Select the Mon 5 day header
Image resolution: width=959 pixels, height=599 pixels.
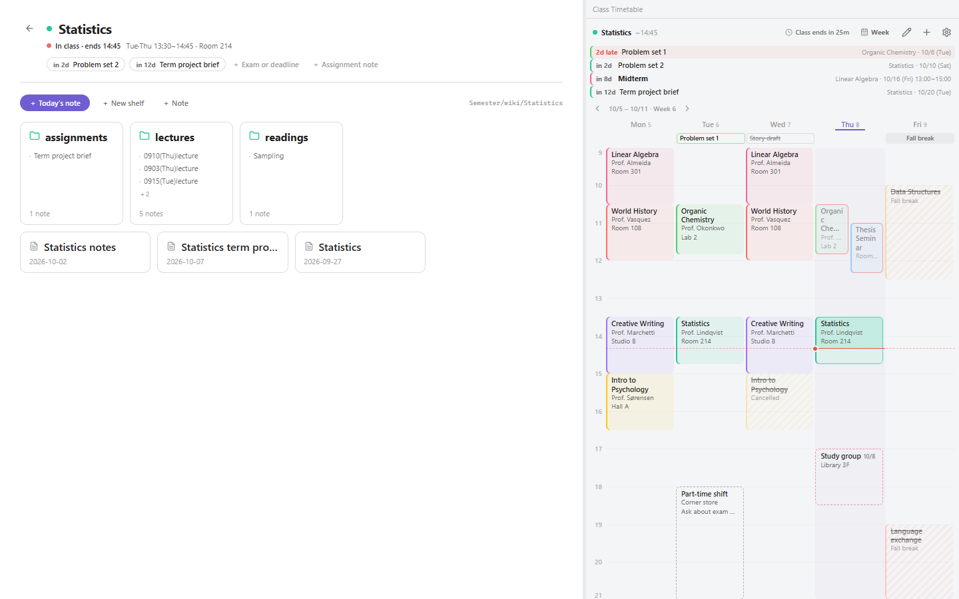641,124
